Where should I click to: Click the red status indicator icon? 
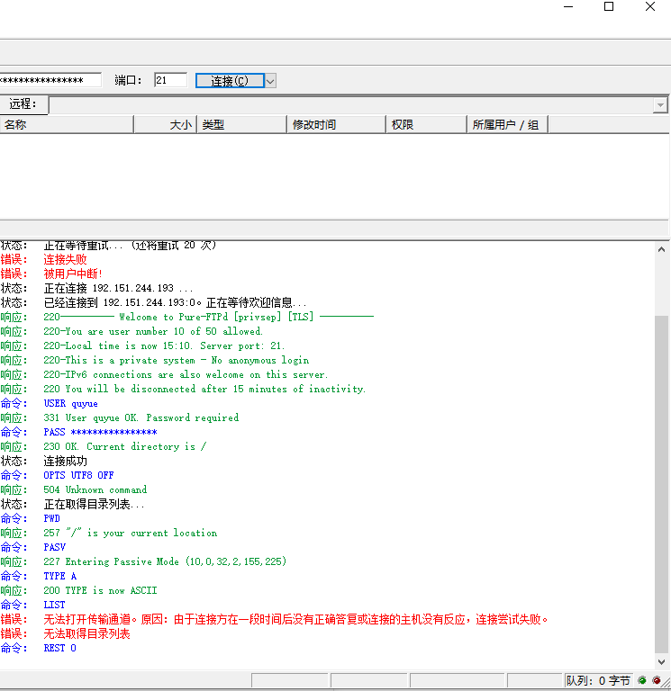(x=657, y=680)
